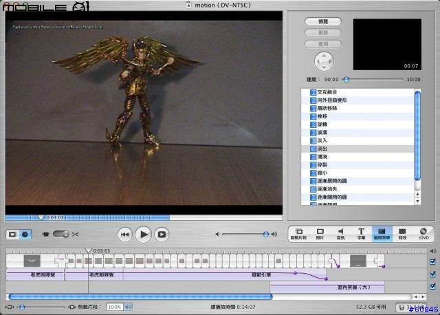
Task: Open the 音訊 audio pane
Action: click(x=340, y=234)
